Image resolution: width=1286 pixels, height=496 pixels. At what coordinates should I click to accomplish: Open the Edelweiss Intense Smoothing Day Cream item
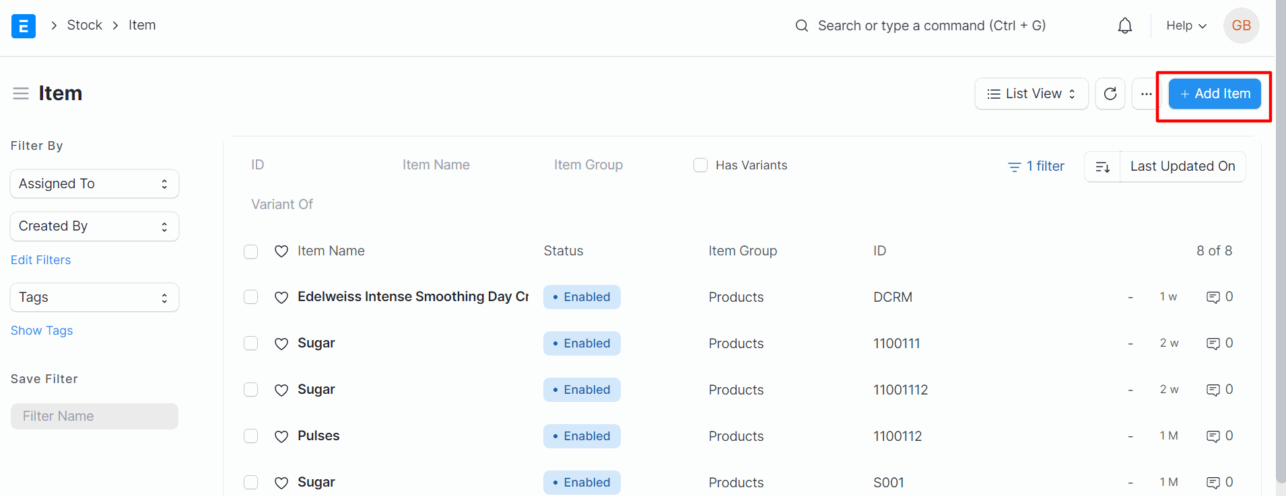click(413, 297)
